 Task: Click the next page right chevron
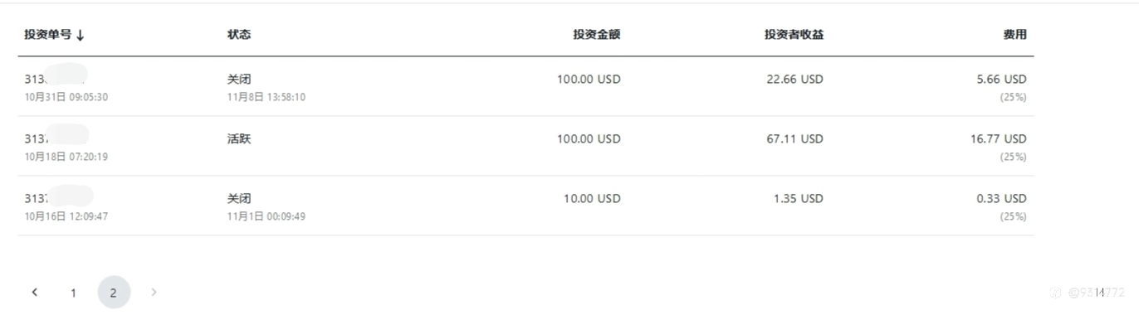click(154, 292)
